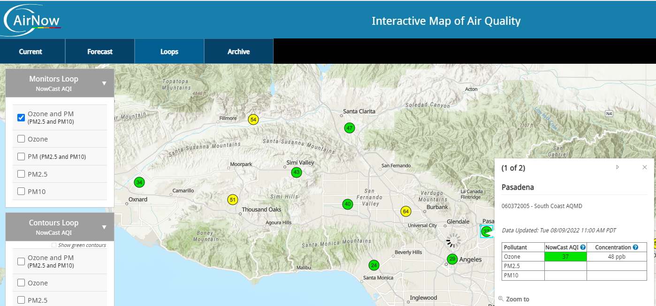Check the Monitors PM2.5 checkbox
This screenshot has height=306, width=656.
point(21,174)
